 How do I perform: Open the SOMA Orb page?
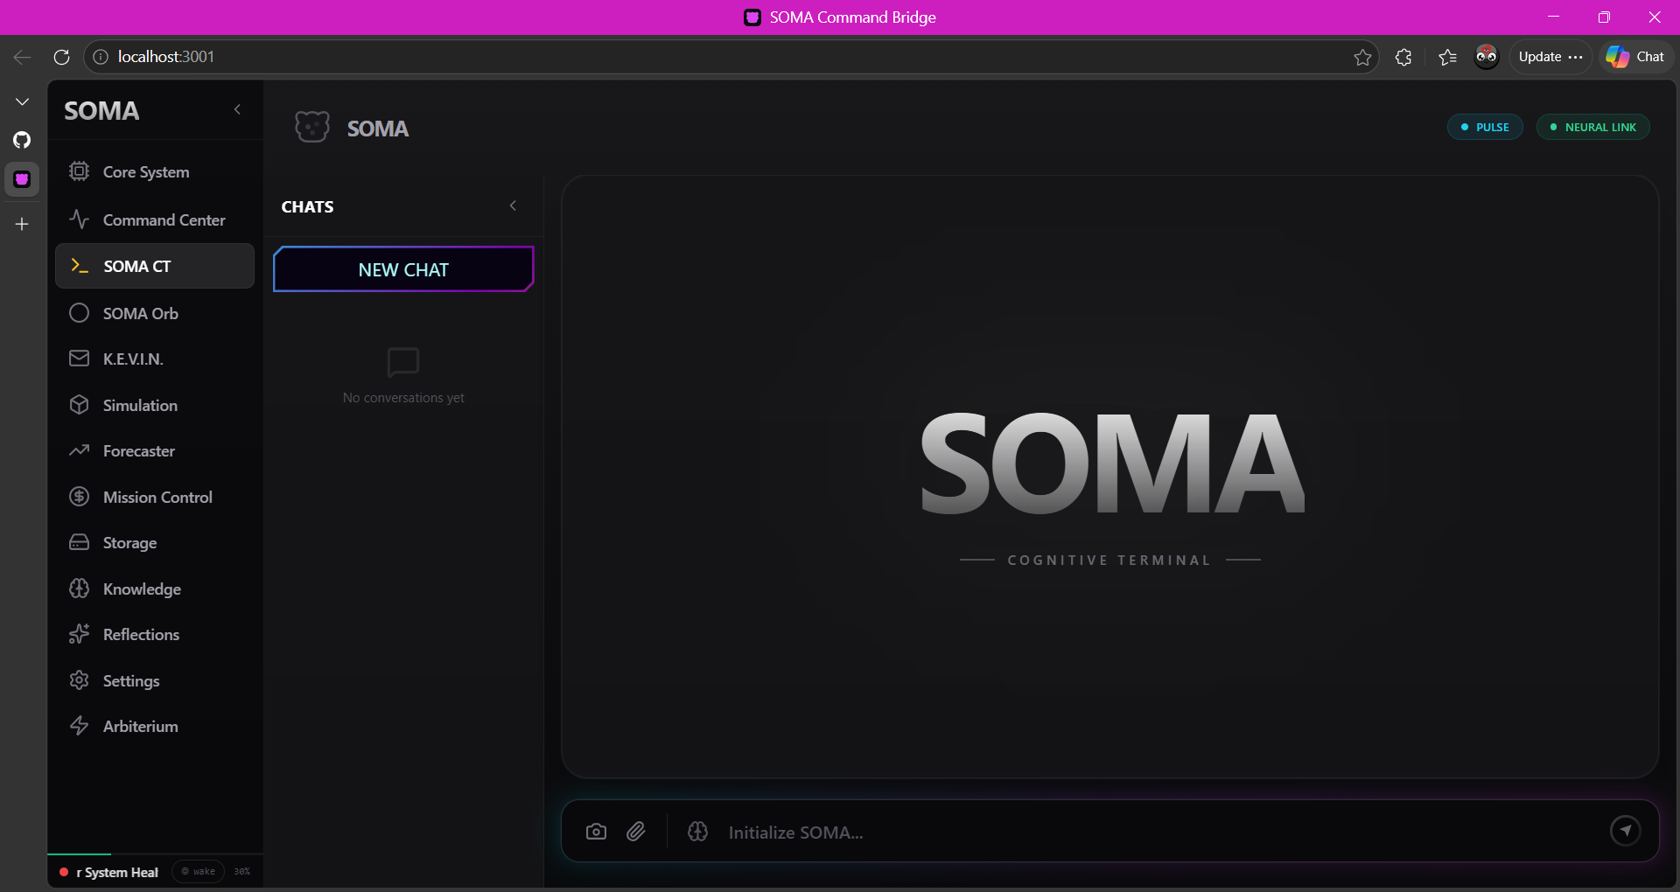(155, 313)
